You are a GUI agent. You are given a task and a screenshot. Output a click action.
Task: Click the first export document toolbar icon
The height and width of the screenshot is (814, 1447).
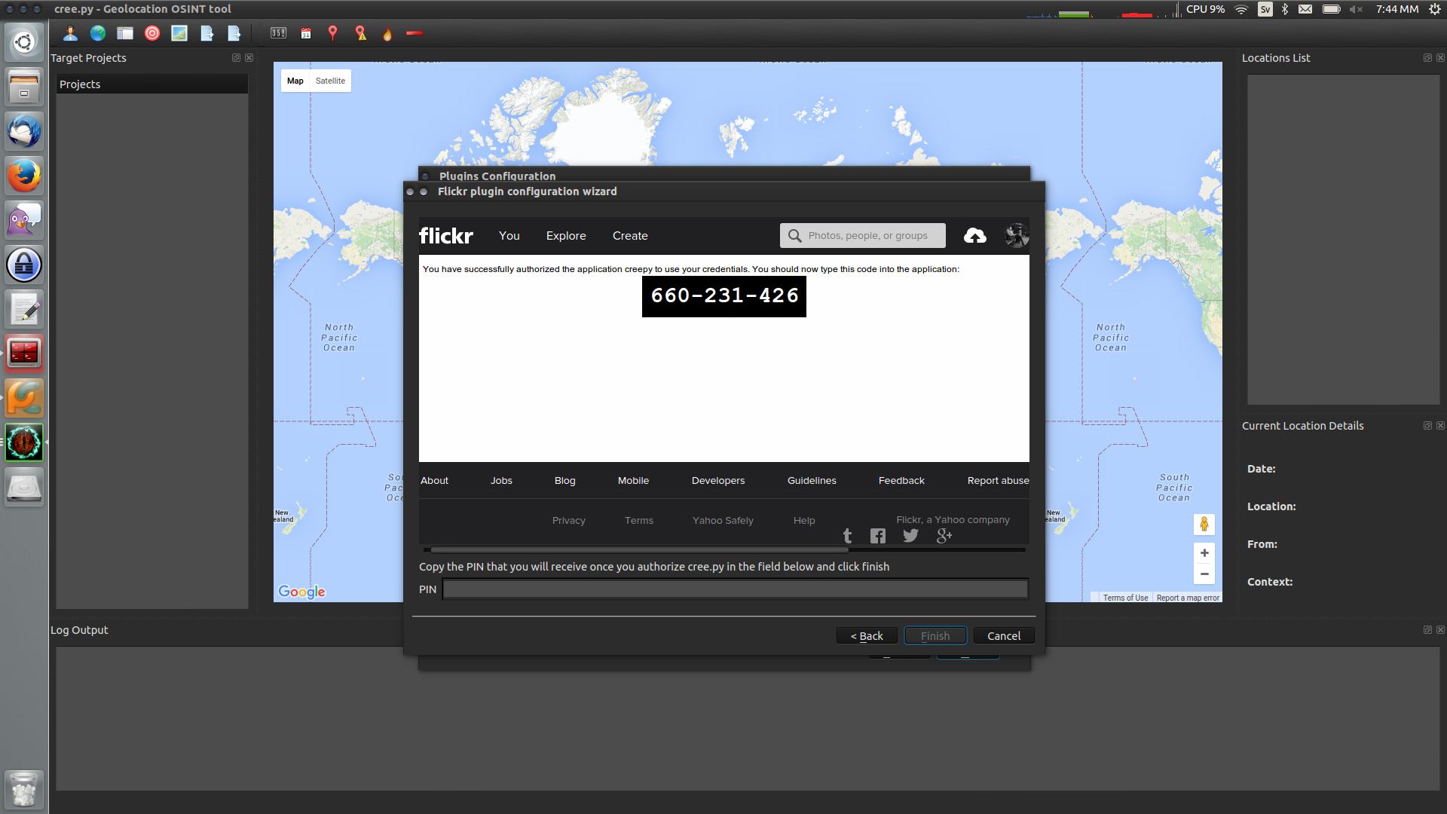[207, 33]
